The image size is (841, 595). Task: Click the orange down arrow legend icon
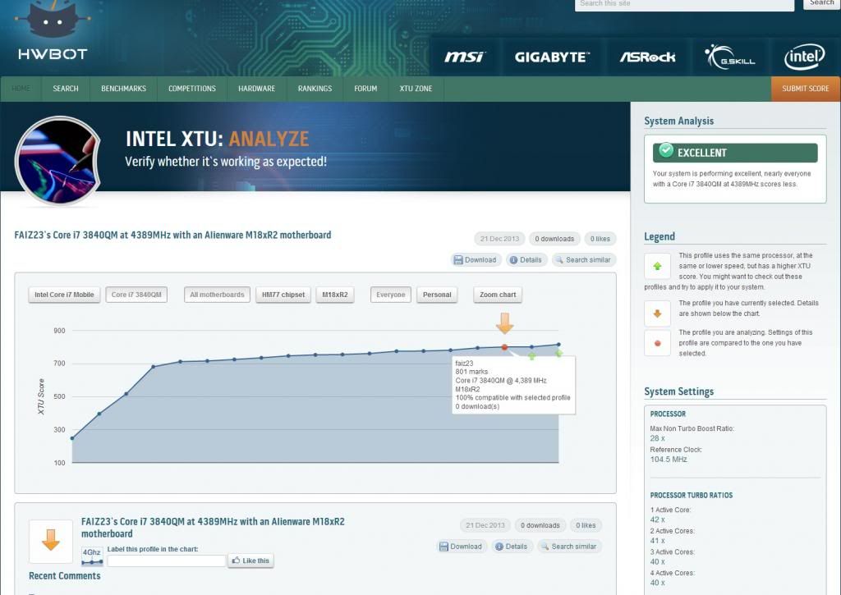point(657,314)
